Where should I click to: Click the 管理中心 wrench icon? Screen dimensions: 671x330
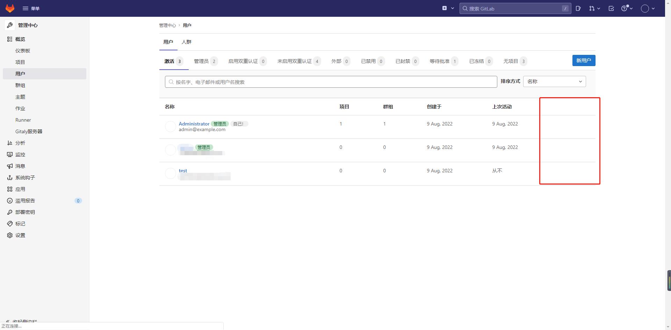[10, 25]
